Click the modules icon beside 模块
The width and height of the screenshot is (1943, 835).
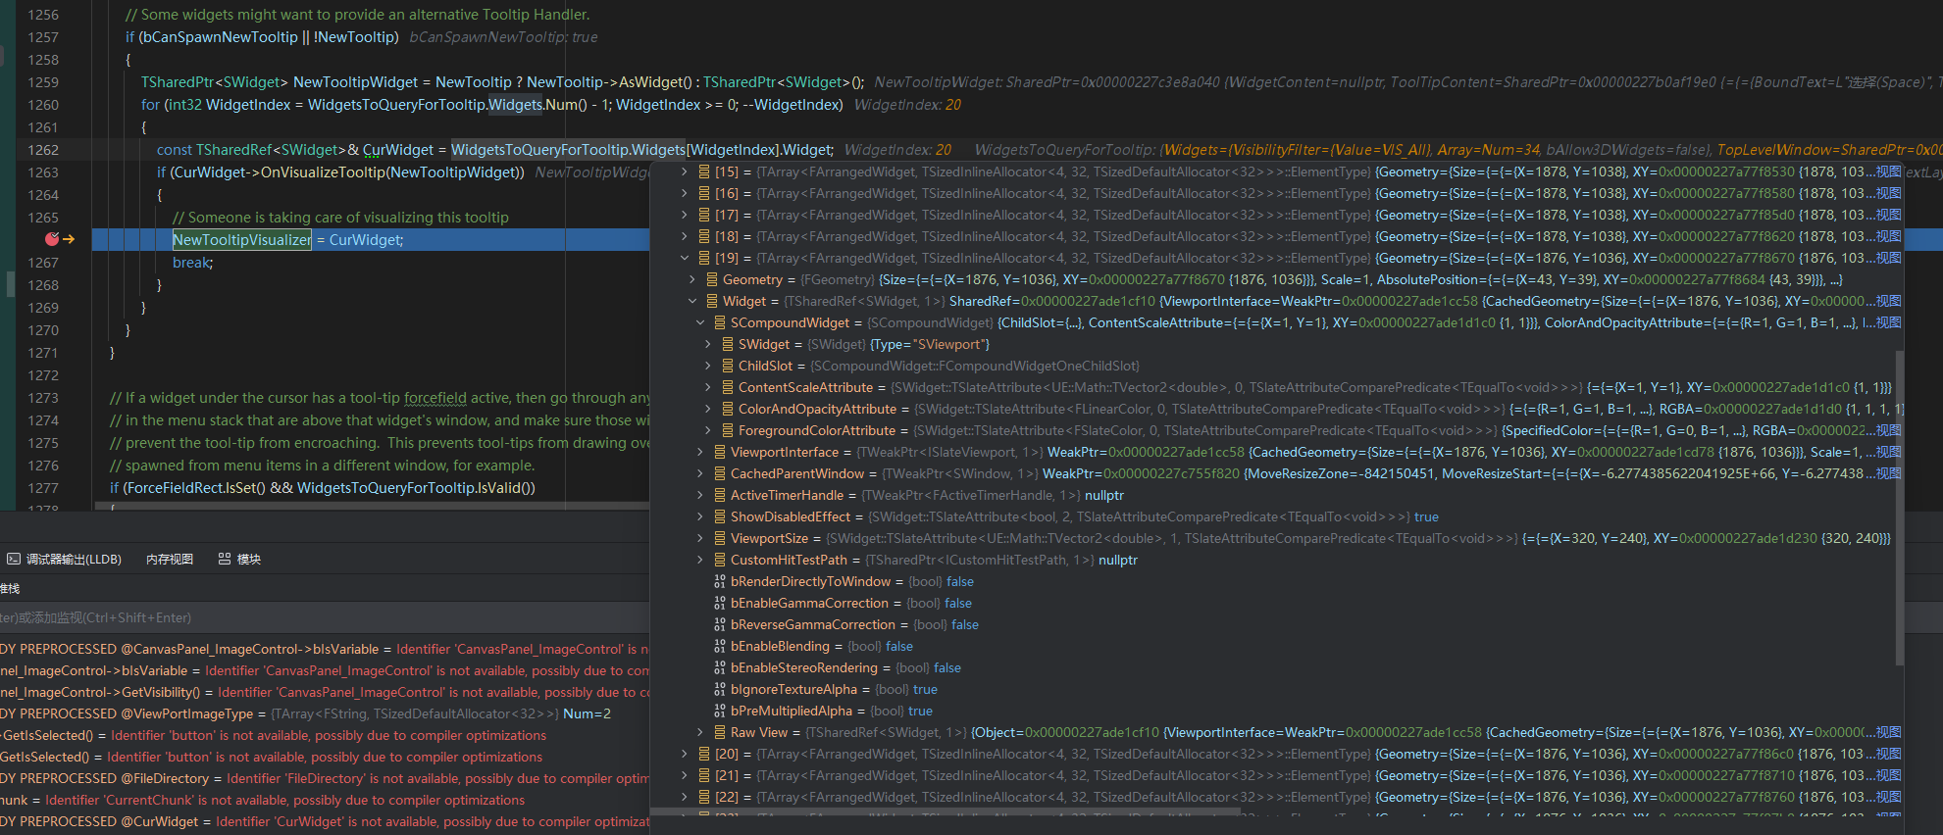click(x=225, y=559)
